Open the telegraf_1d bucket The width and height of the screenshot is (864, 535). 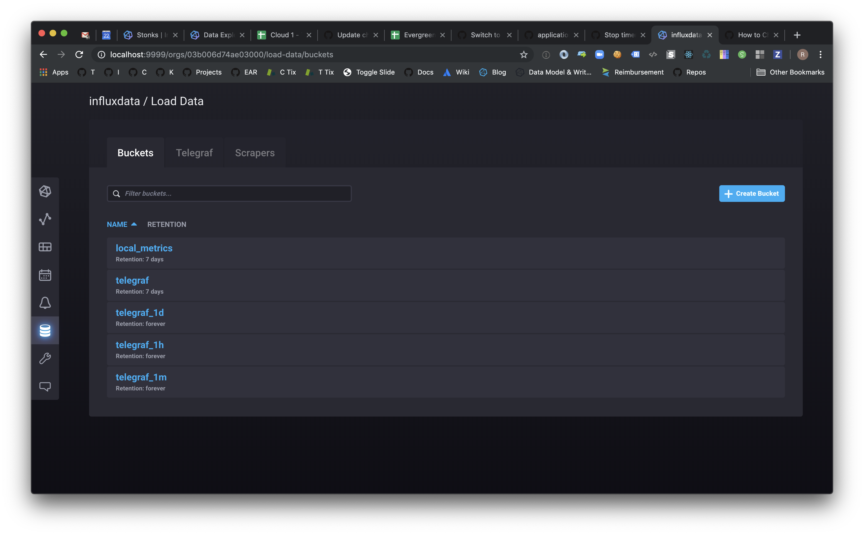139,313
